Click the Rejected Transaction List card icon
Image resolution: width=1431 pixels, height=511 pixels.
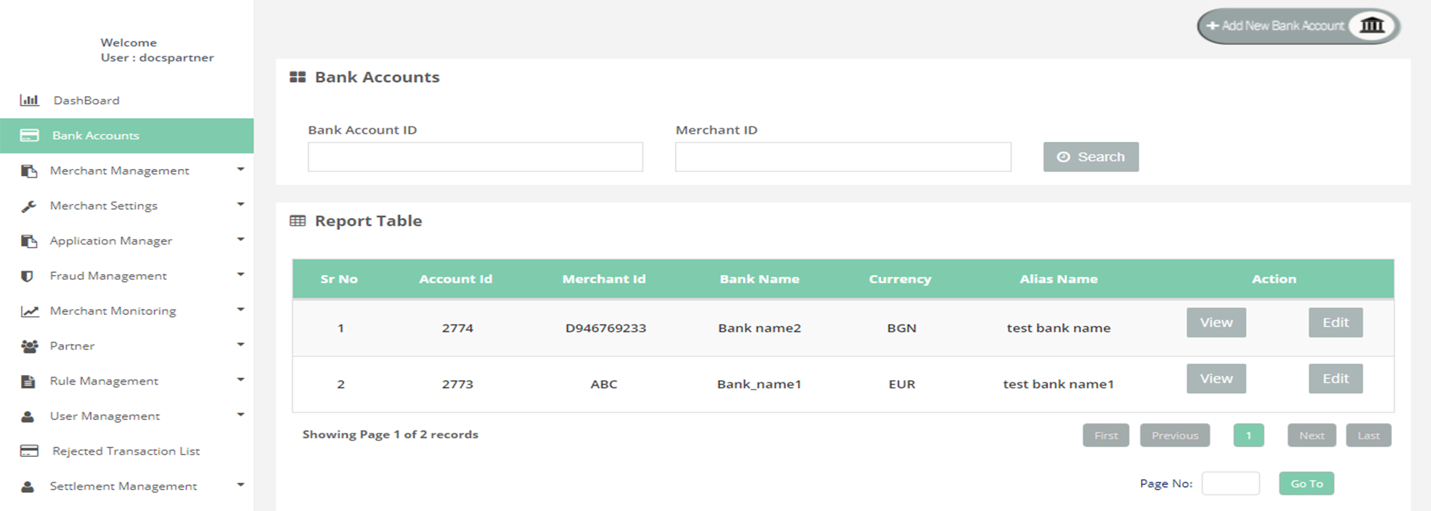29,451
